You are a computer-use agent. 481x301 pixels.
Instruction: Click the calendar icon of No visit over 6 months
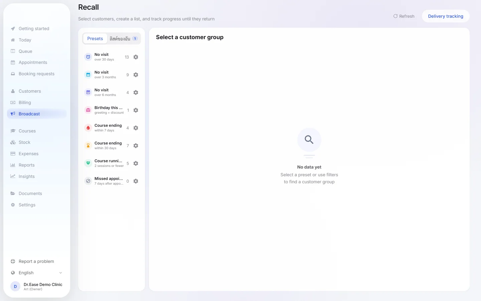click(88, 93)
